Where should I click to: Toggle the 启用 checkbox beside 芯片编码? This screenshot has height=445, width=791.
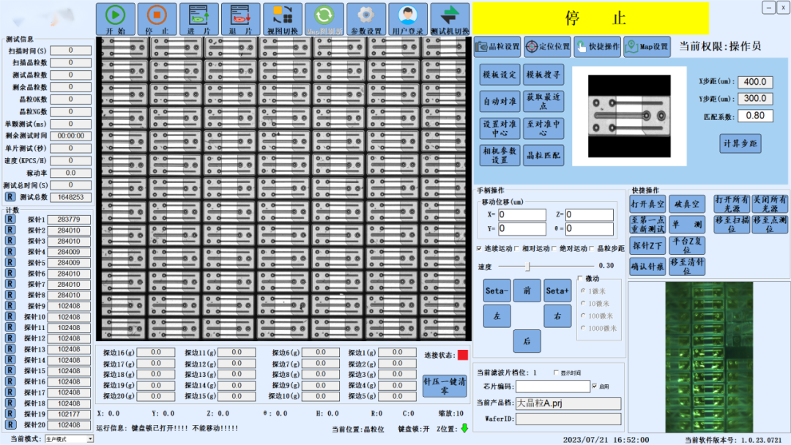point(595,386)
